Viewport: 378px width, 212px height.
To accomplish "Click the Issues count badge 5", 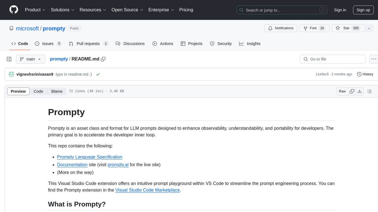I will [x=59, y=44].
